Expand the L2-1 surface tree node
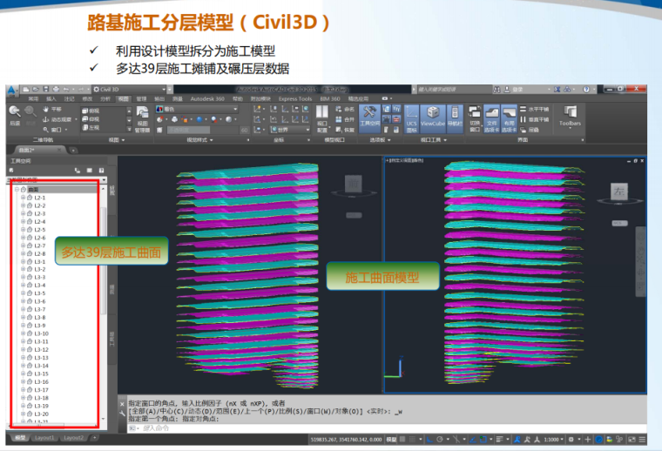 (23, 198)
